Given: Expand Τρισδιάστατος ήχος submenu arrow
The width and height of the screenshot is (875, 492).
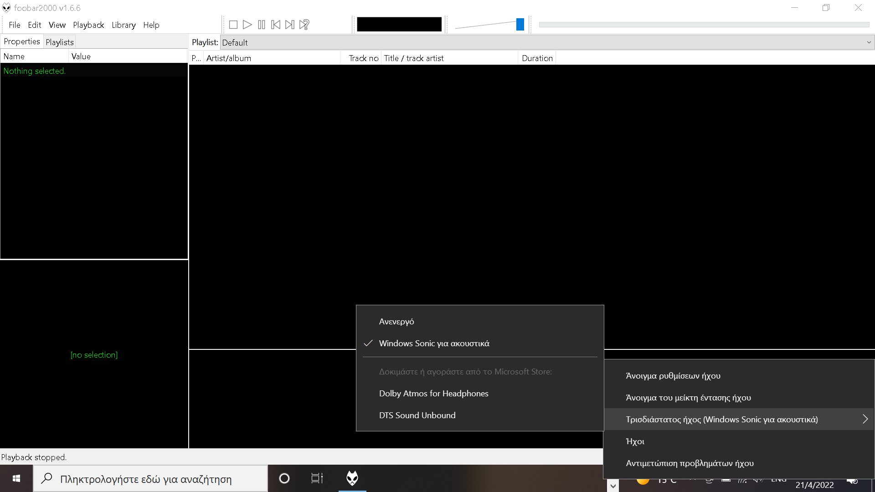Looking at the screenshot, I should point(865,419).
